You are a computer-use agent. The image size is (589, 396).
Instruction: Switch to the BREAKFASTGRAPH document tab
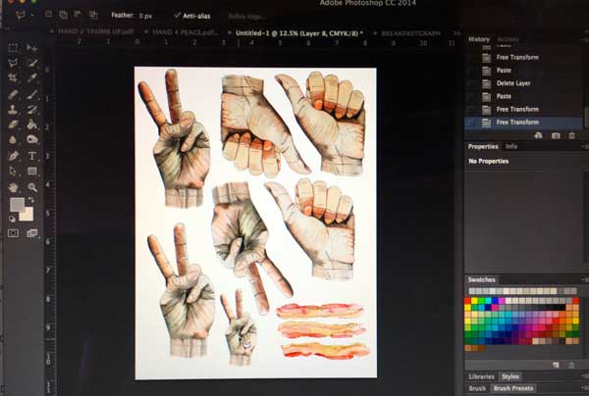410,33
